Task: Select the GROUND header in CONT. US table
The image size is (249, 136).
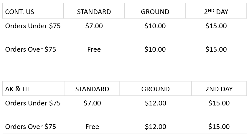Action: pos(155,12)
